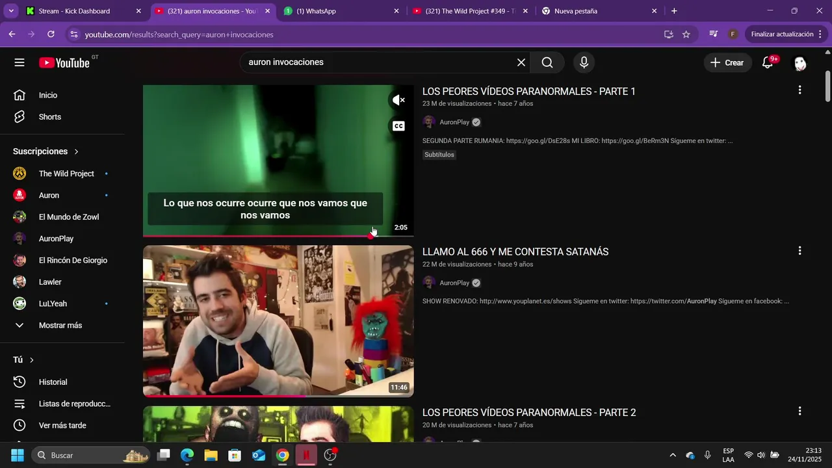Run the search with the magnifier button
This screenshot has height=468, width=832.
(x=547, y=62)
